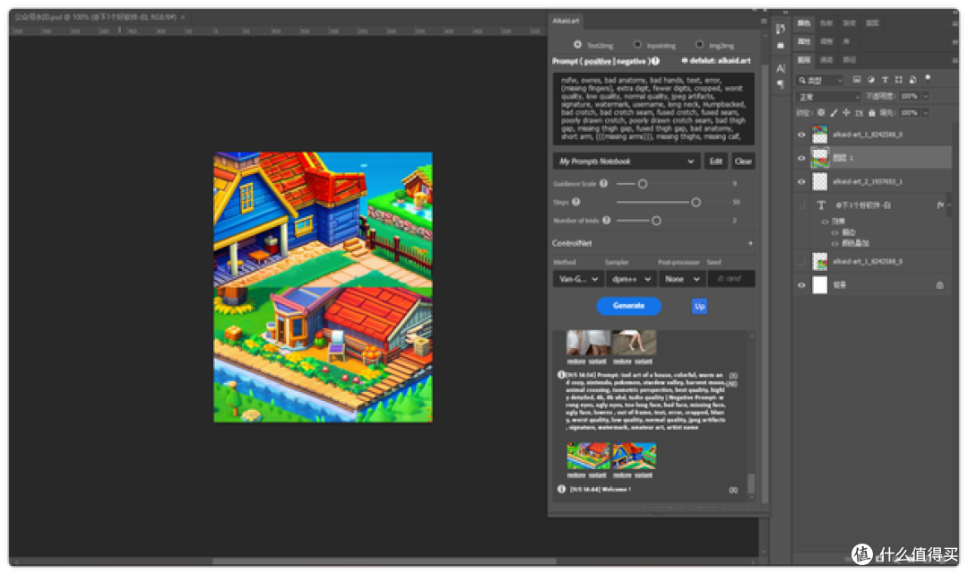
Task: Click info icon beside the 14:54 prompt entry
Action: 561,375
